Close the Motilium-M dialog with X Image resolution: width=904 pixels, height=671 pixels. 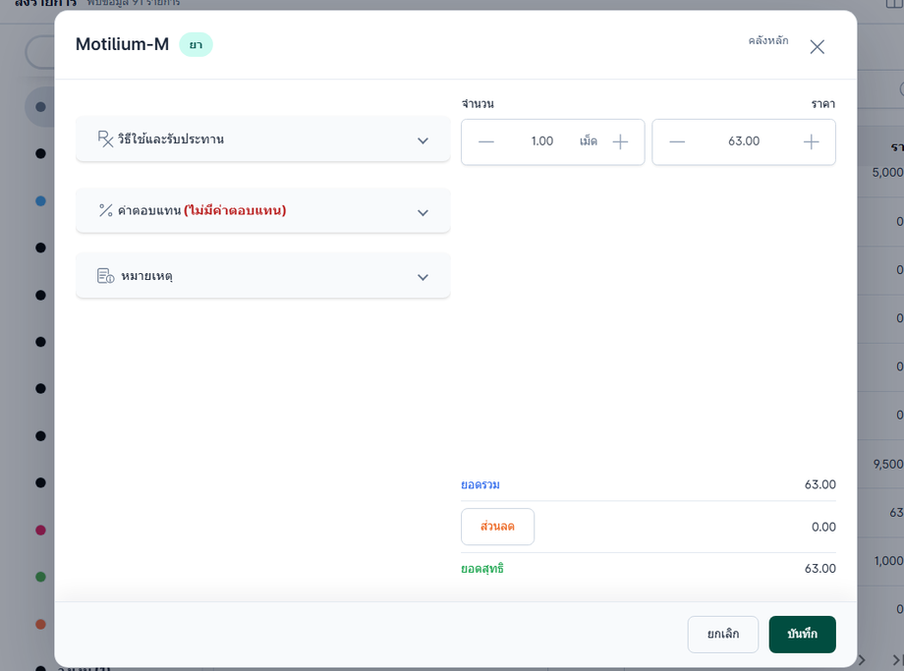pyautogui.click(x=817, y=47)
